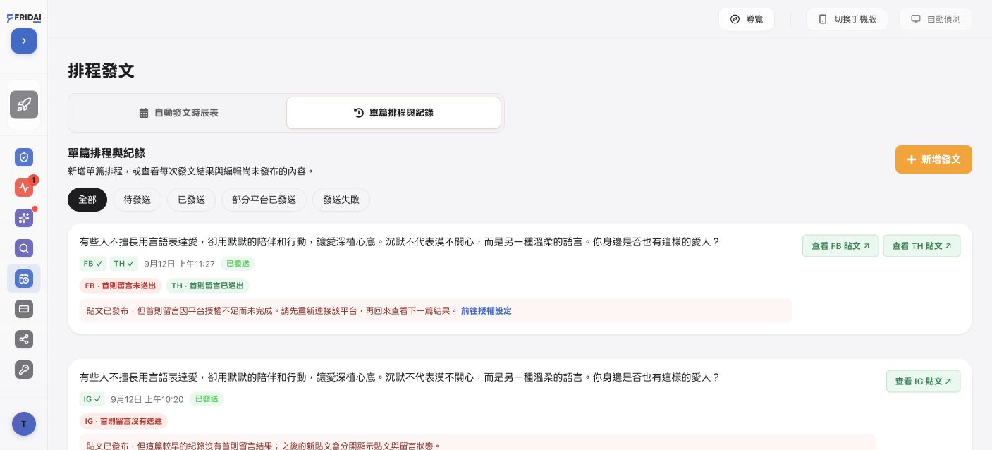992x450 pixels.
Task: Click the TH ✓ platform badge
Action: tap(124, 264)
